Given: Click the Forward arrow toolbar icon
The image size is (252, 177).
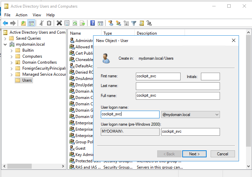Looking at the screenshot, I should 13,23.
